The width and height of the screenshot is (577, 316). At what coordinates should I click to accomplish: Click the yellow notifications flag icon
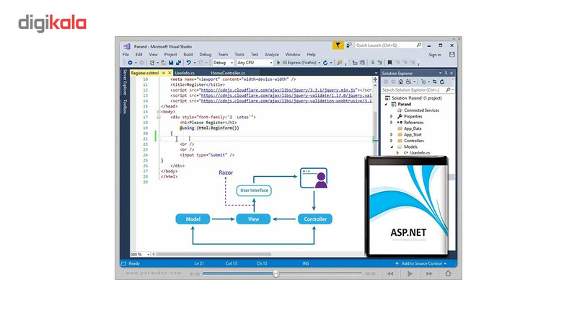(338, 45)
